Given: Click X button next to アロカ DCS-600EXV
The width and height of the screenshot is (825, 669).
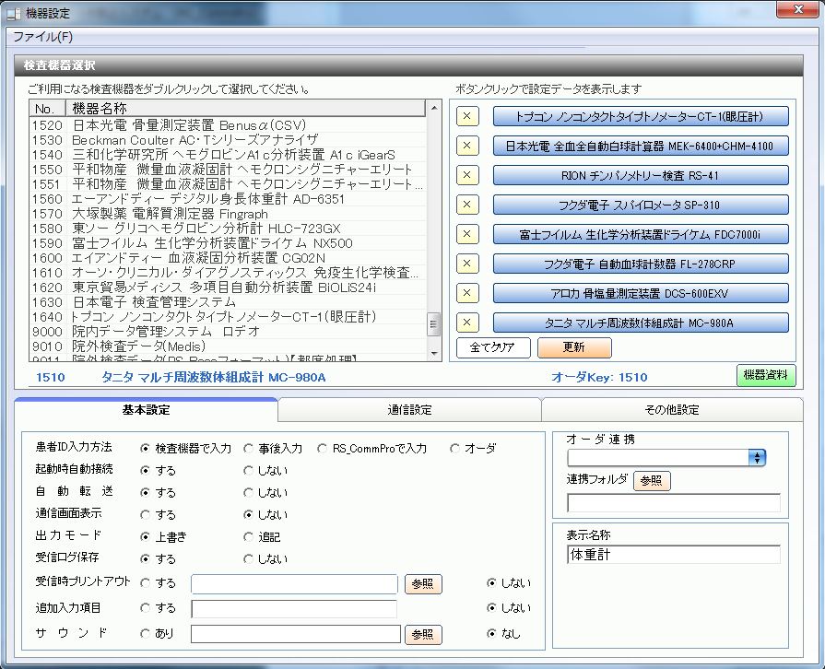Looking at the screenshot, I should [x=467, y=293].
